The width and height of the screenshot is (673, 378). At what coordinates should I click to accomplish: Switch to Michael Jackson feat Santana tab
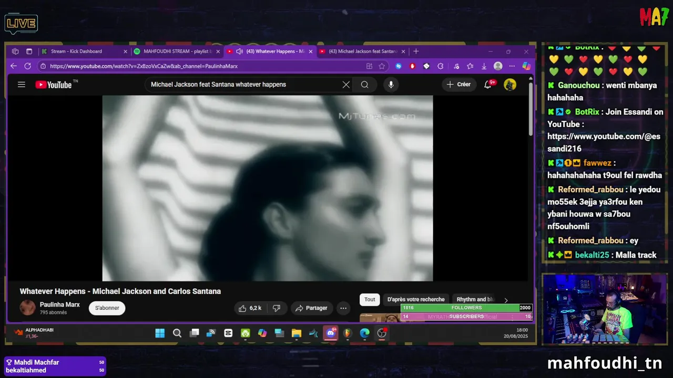pyautogui.click(x=363, y=51)
